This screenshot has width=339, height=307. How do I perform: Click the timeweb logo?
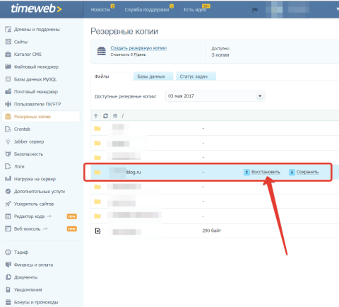36,8
